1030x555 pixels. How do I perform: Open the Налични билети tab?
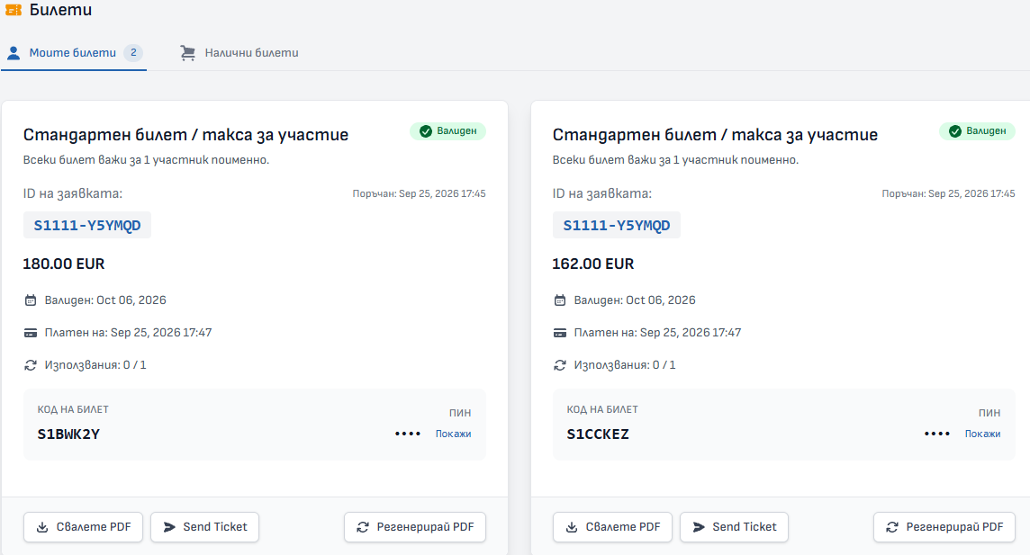tap(239, 52)
